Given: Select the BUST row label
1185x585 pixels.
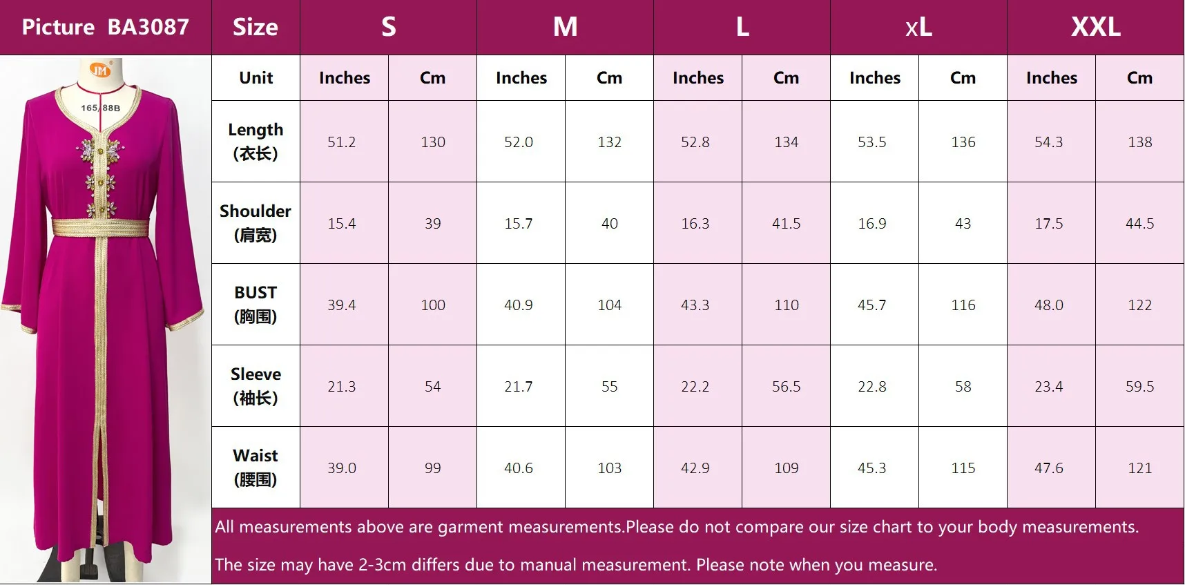Looking at the screenshot, I should pyautogui.click(x=256, y=305).
